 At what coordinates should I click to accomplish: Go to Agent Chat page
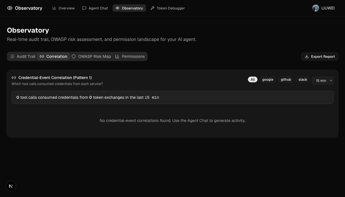click(95, 8)
